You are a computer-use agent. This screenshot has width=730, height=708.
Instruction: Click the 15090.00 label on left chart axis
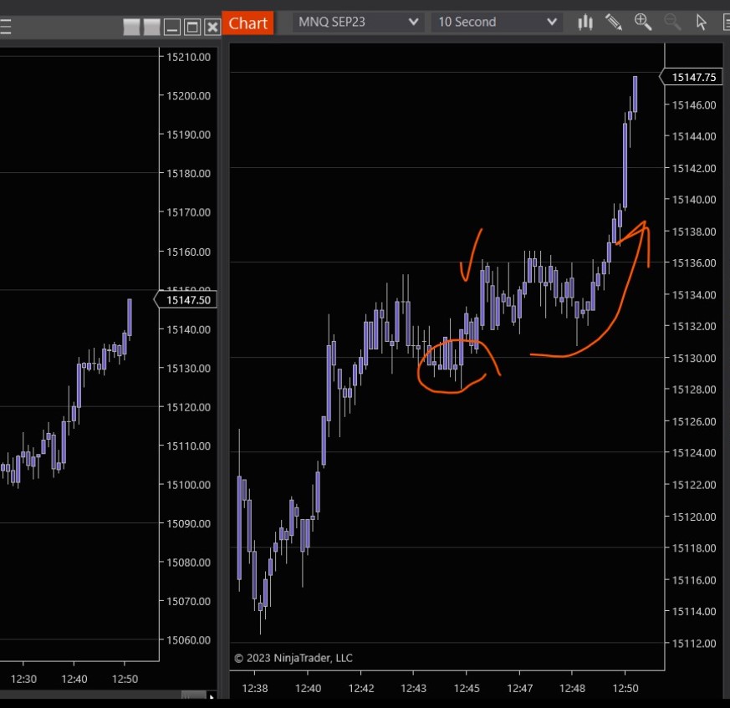coord(188,523)
